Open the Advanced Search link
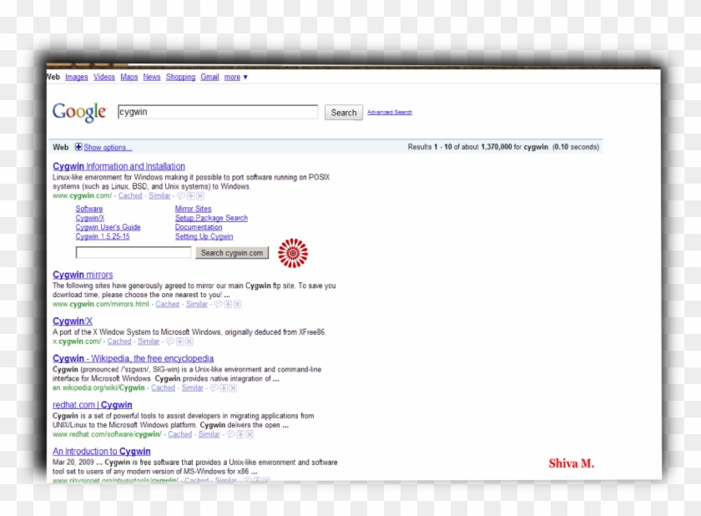This screenshot has width=701, height=516. tap(390, 112)
